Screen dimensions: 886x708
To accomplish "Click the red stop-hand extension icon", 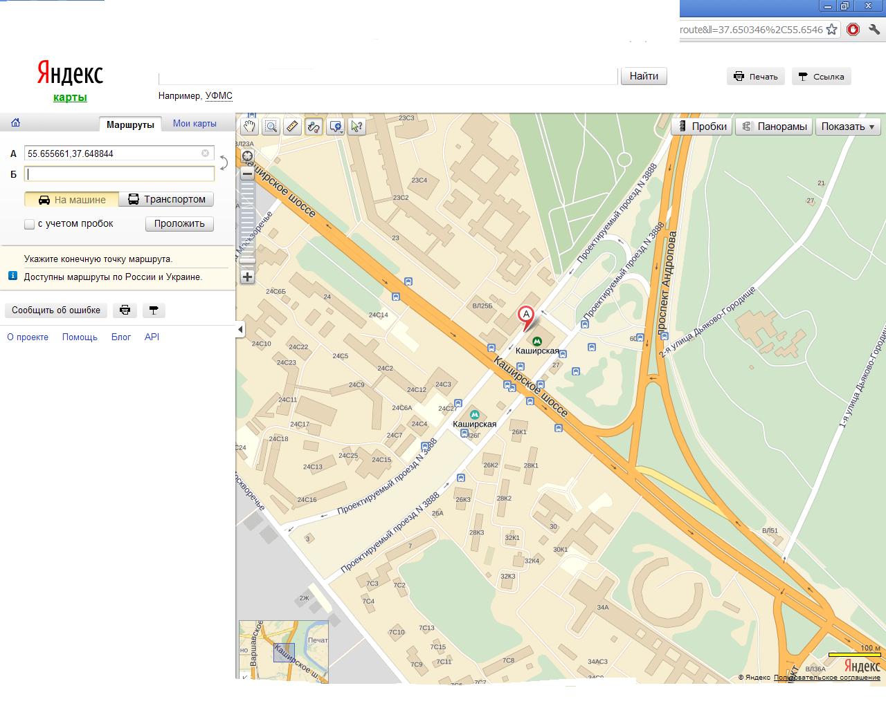I will point(853,30).
